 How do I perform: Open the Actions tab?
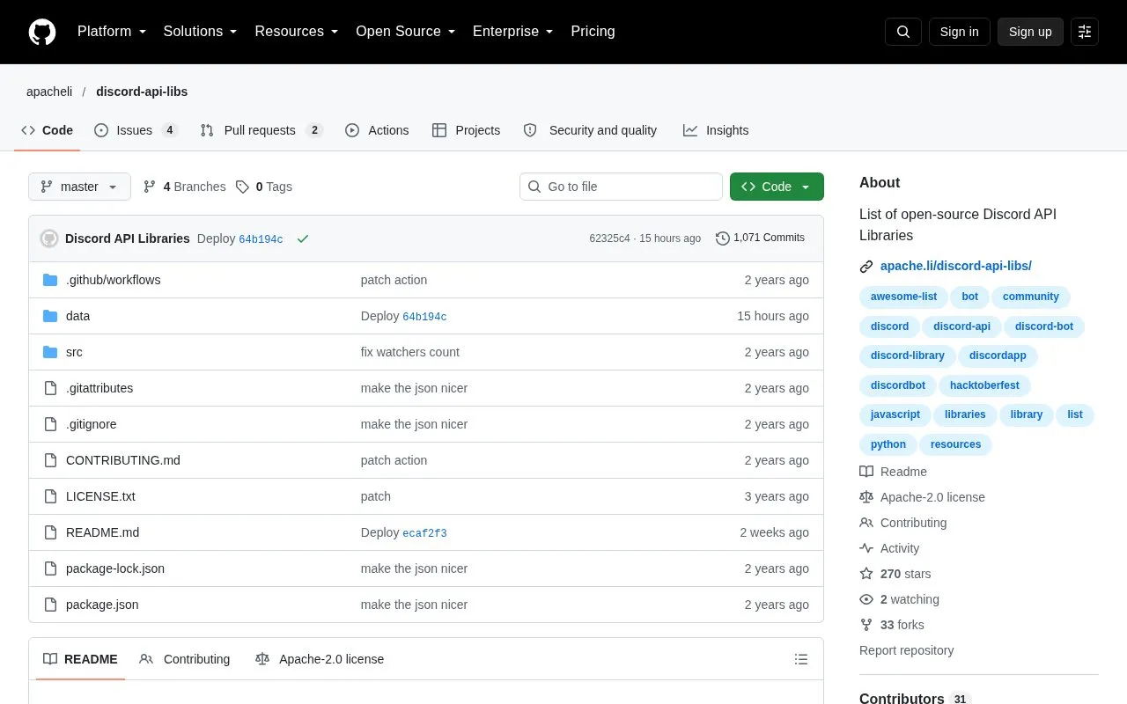point(377,130)
